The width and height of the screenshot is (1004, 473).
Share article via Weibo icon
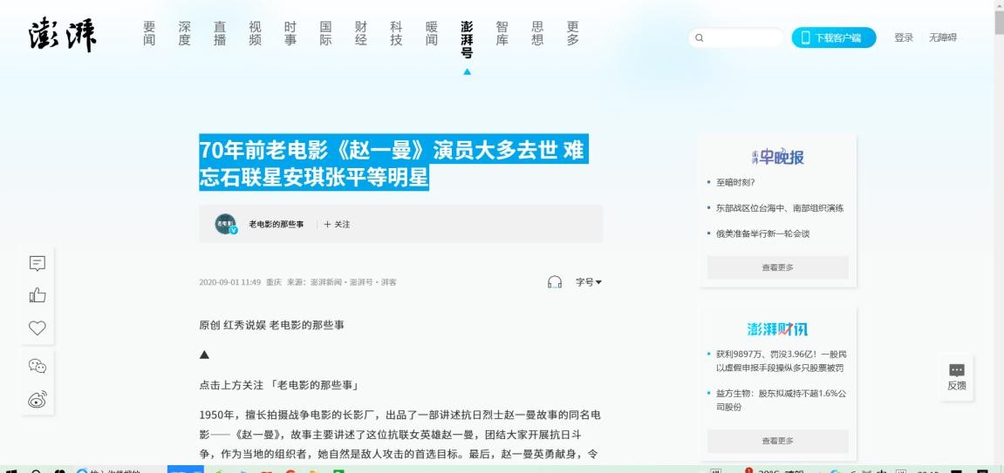pyautogui.click(x=38, y=400)
